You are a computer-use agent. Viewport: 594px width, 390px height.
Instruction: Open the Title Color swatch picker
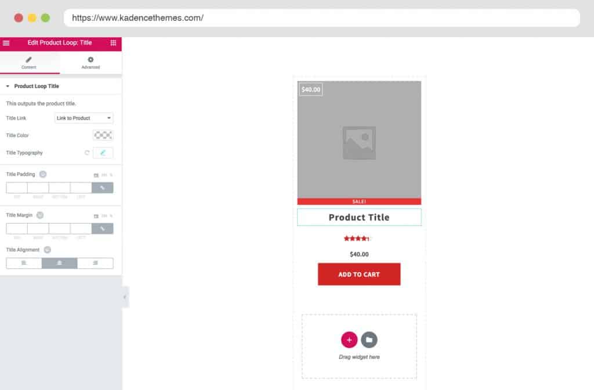pos(103,135)
